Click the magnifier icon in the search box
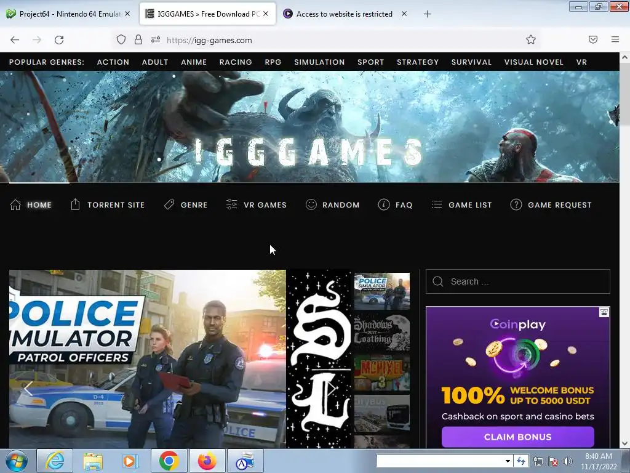The width and height of the screenshot is (630, 473). 438,281
